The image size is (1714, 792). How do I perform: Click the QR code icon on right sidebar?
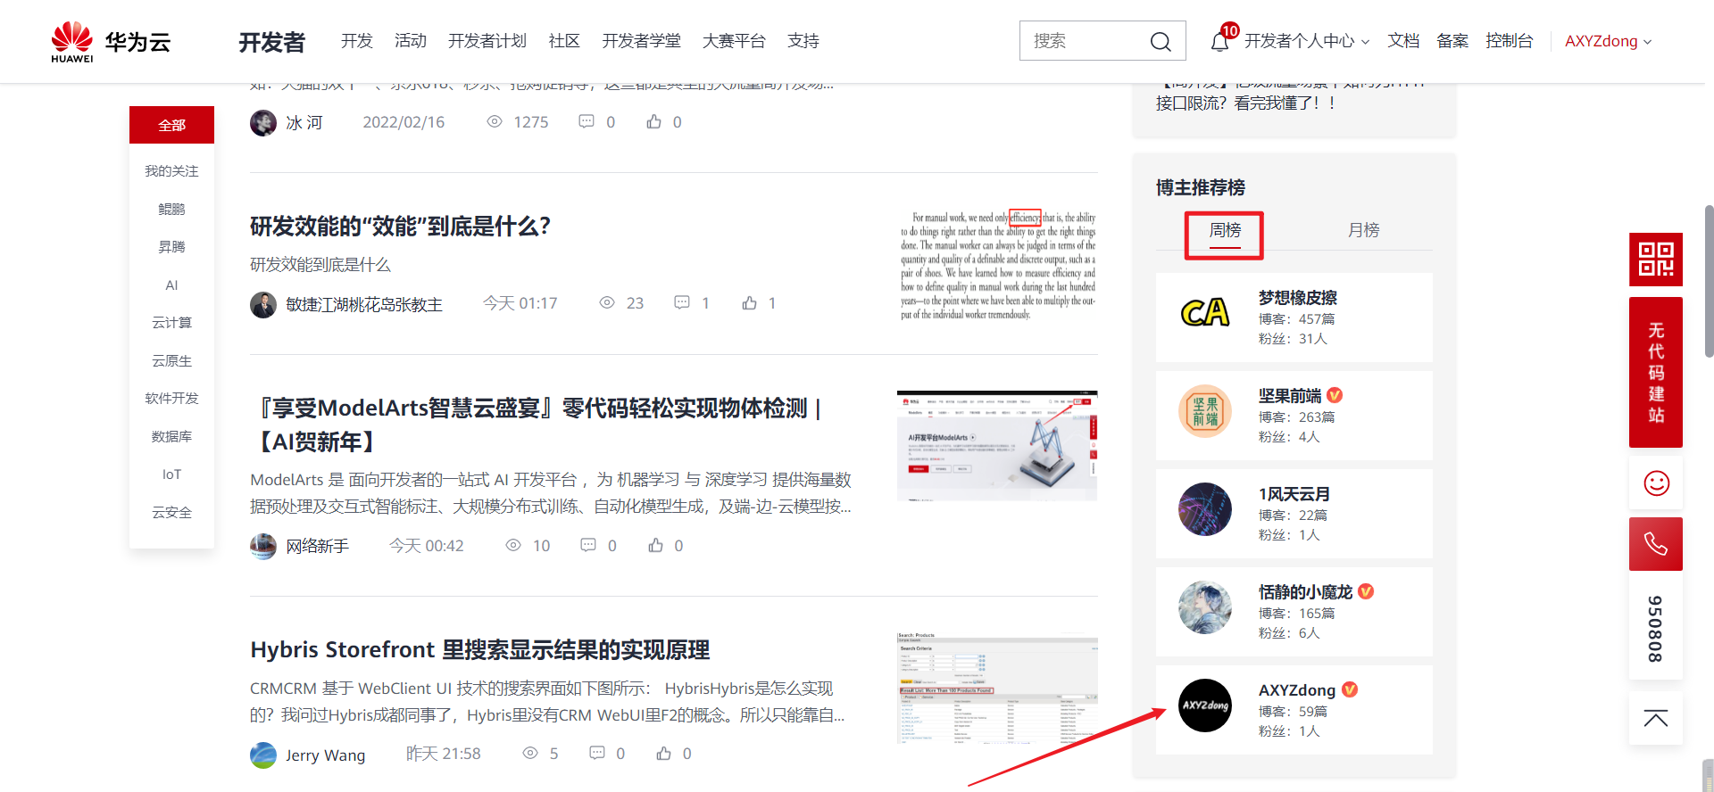click(x=1656, y=260)
